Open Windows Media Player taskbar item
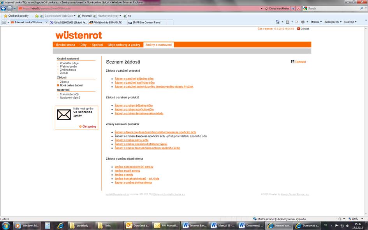 pyautogui.click(x=27, y=226)
